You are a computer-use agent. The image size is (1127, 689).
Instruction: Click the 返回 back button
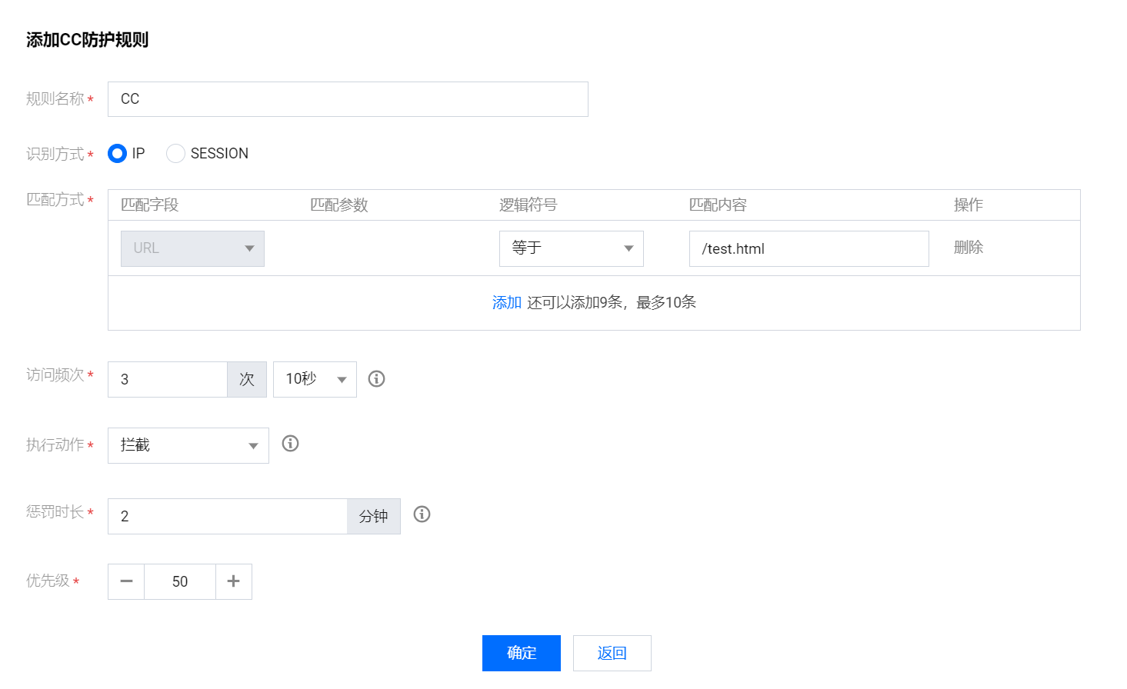click(x=612, y=653)
